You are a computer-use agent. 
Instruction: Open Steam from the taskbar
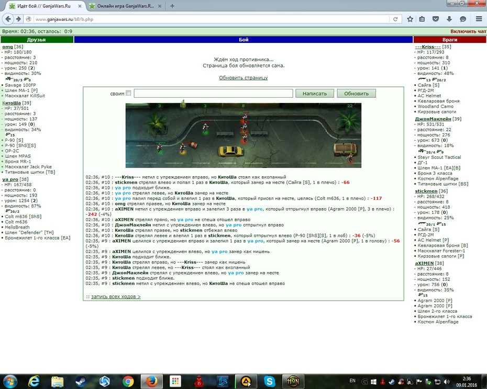(81, 381)
